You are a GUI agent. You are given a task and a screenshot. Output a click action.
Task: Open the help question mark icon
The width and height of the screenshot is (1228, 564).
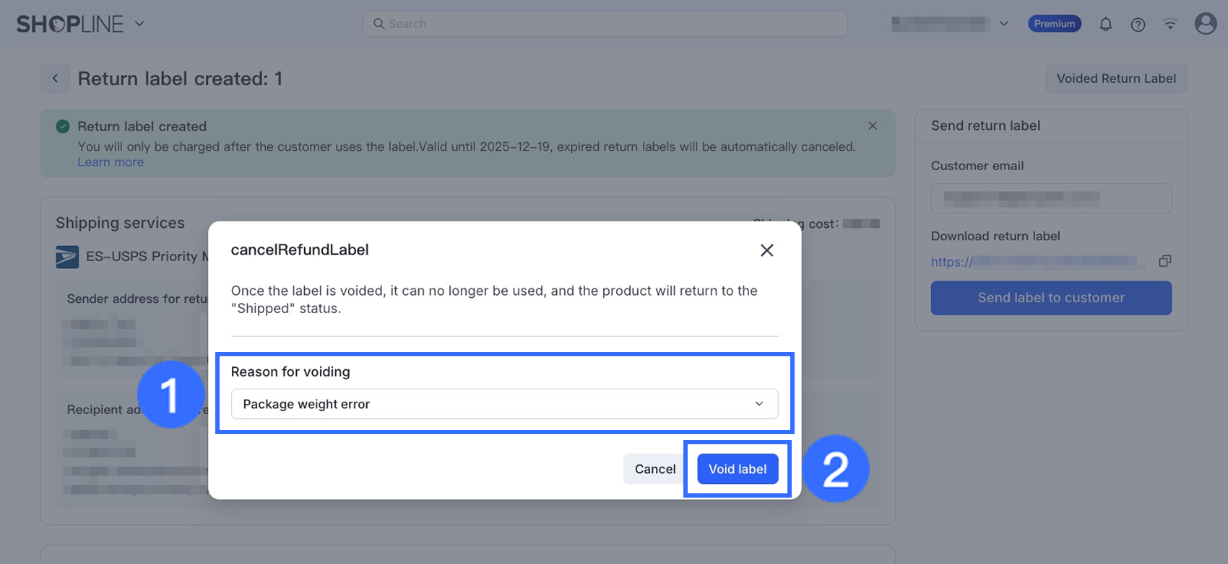[x=1138, y=25]
